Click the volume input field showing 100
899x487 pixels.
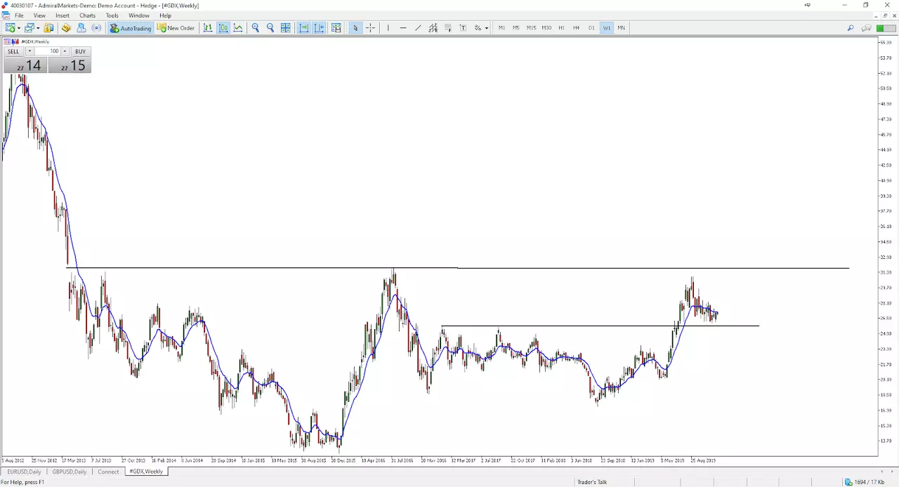[47, 51]
